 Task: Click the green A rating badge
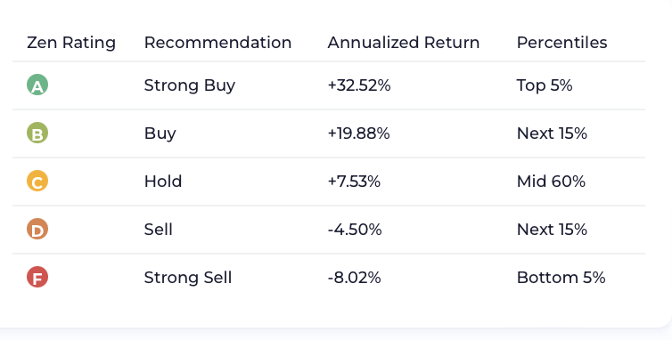(x=37, y=85)
